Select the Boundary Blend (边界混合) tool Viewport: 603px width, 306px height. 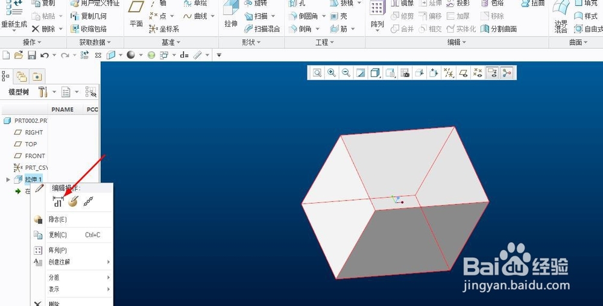[561, 17]
